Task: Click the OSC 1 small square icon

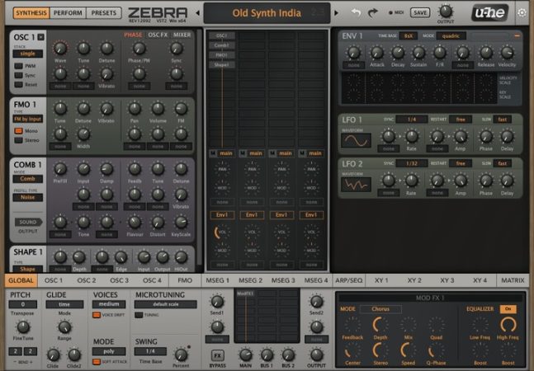Action: (x=41, y=37)
